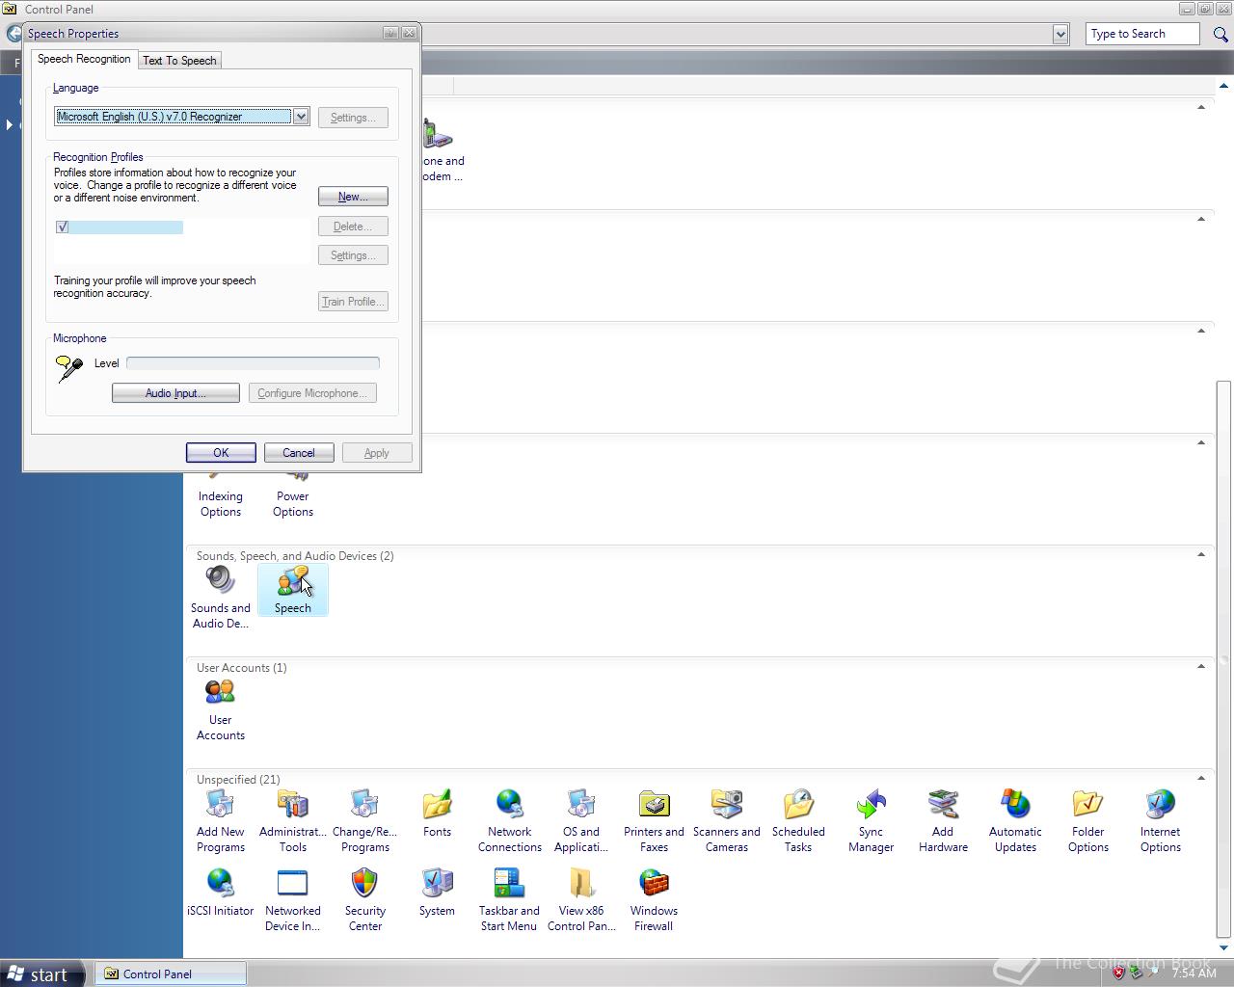Click Cancel in Speech Properties
1234x987 pixels.
pyautogui.click(x=299, y=453)
